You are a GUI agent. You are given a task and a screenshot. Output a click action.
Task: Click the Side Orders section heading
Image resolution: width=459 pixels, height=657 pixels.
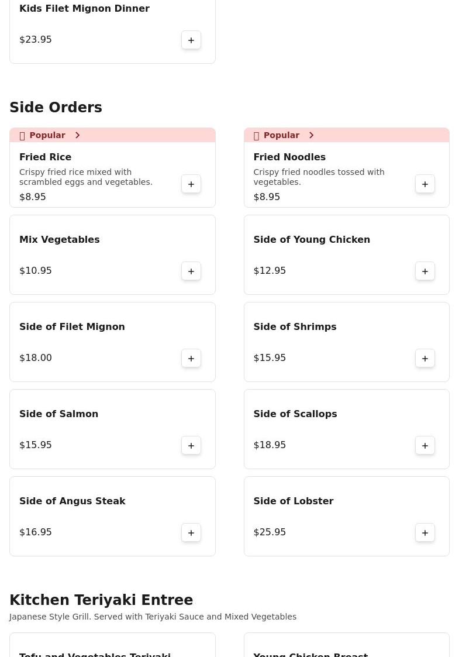[x=56, y=108]
